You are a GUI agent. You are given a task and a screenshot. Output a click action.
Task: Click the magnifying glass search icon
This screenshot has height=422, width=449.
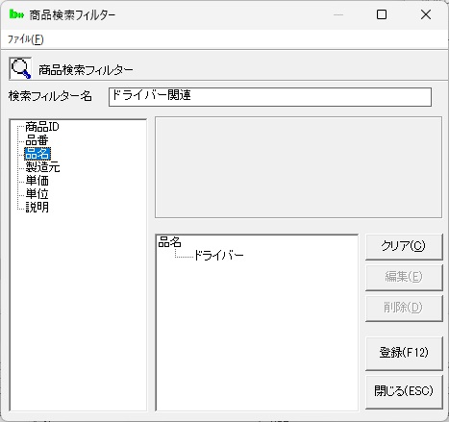21,68
